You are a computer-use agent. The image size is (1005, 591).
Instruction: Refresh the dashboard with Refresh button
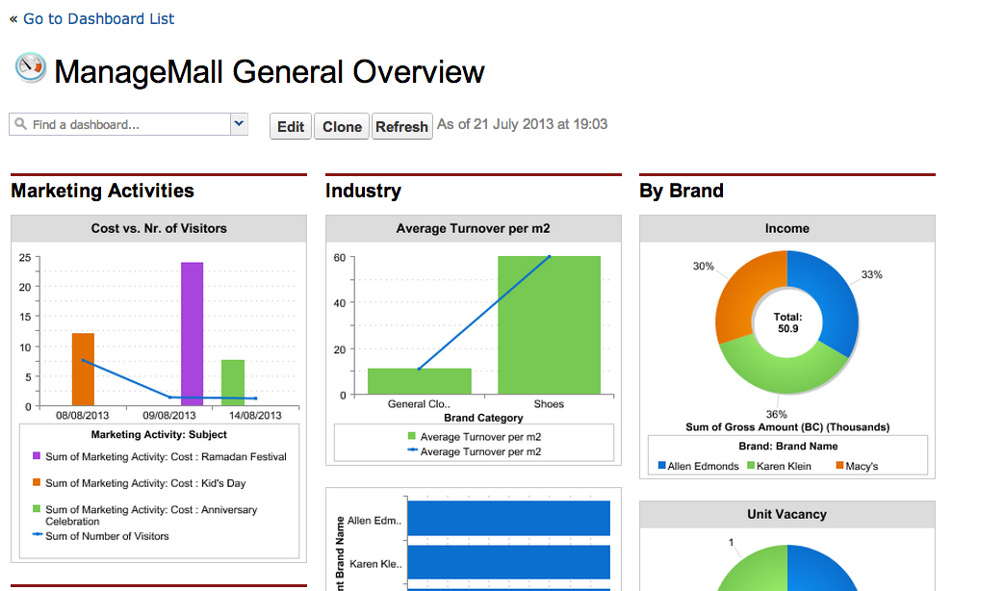coord(401,126)
